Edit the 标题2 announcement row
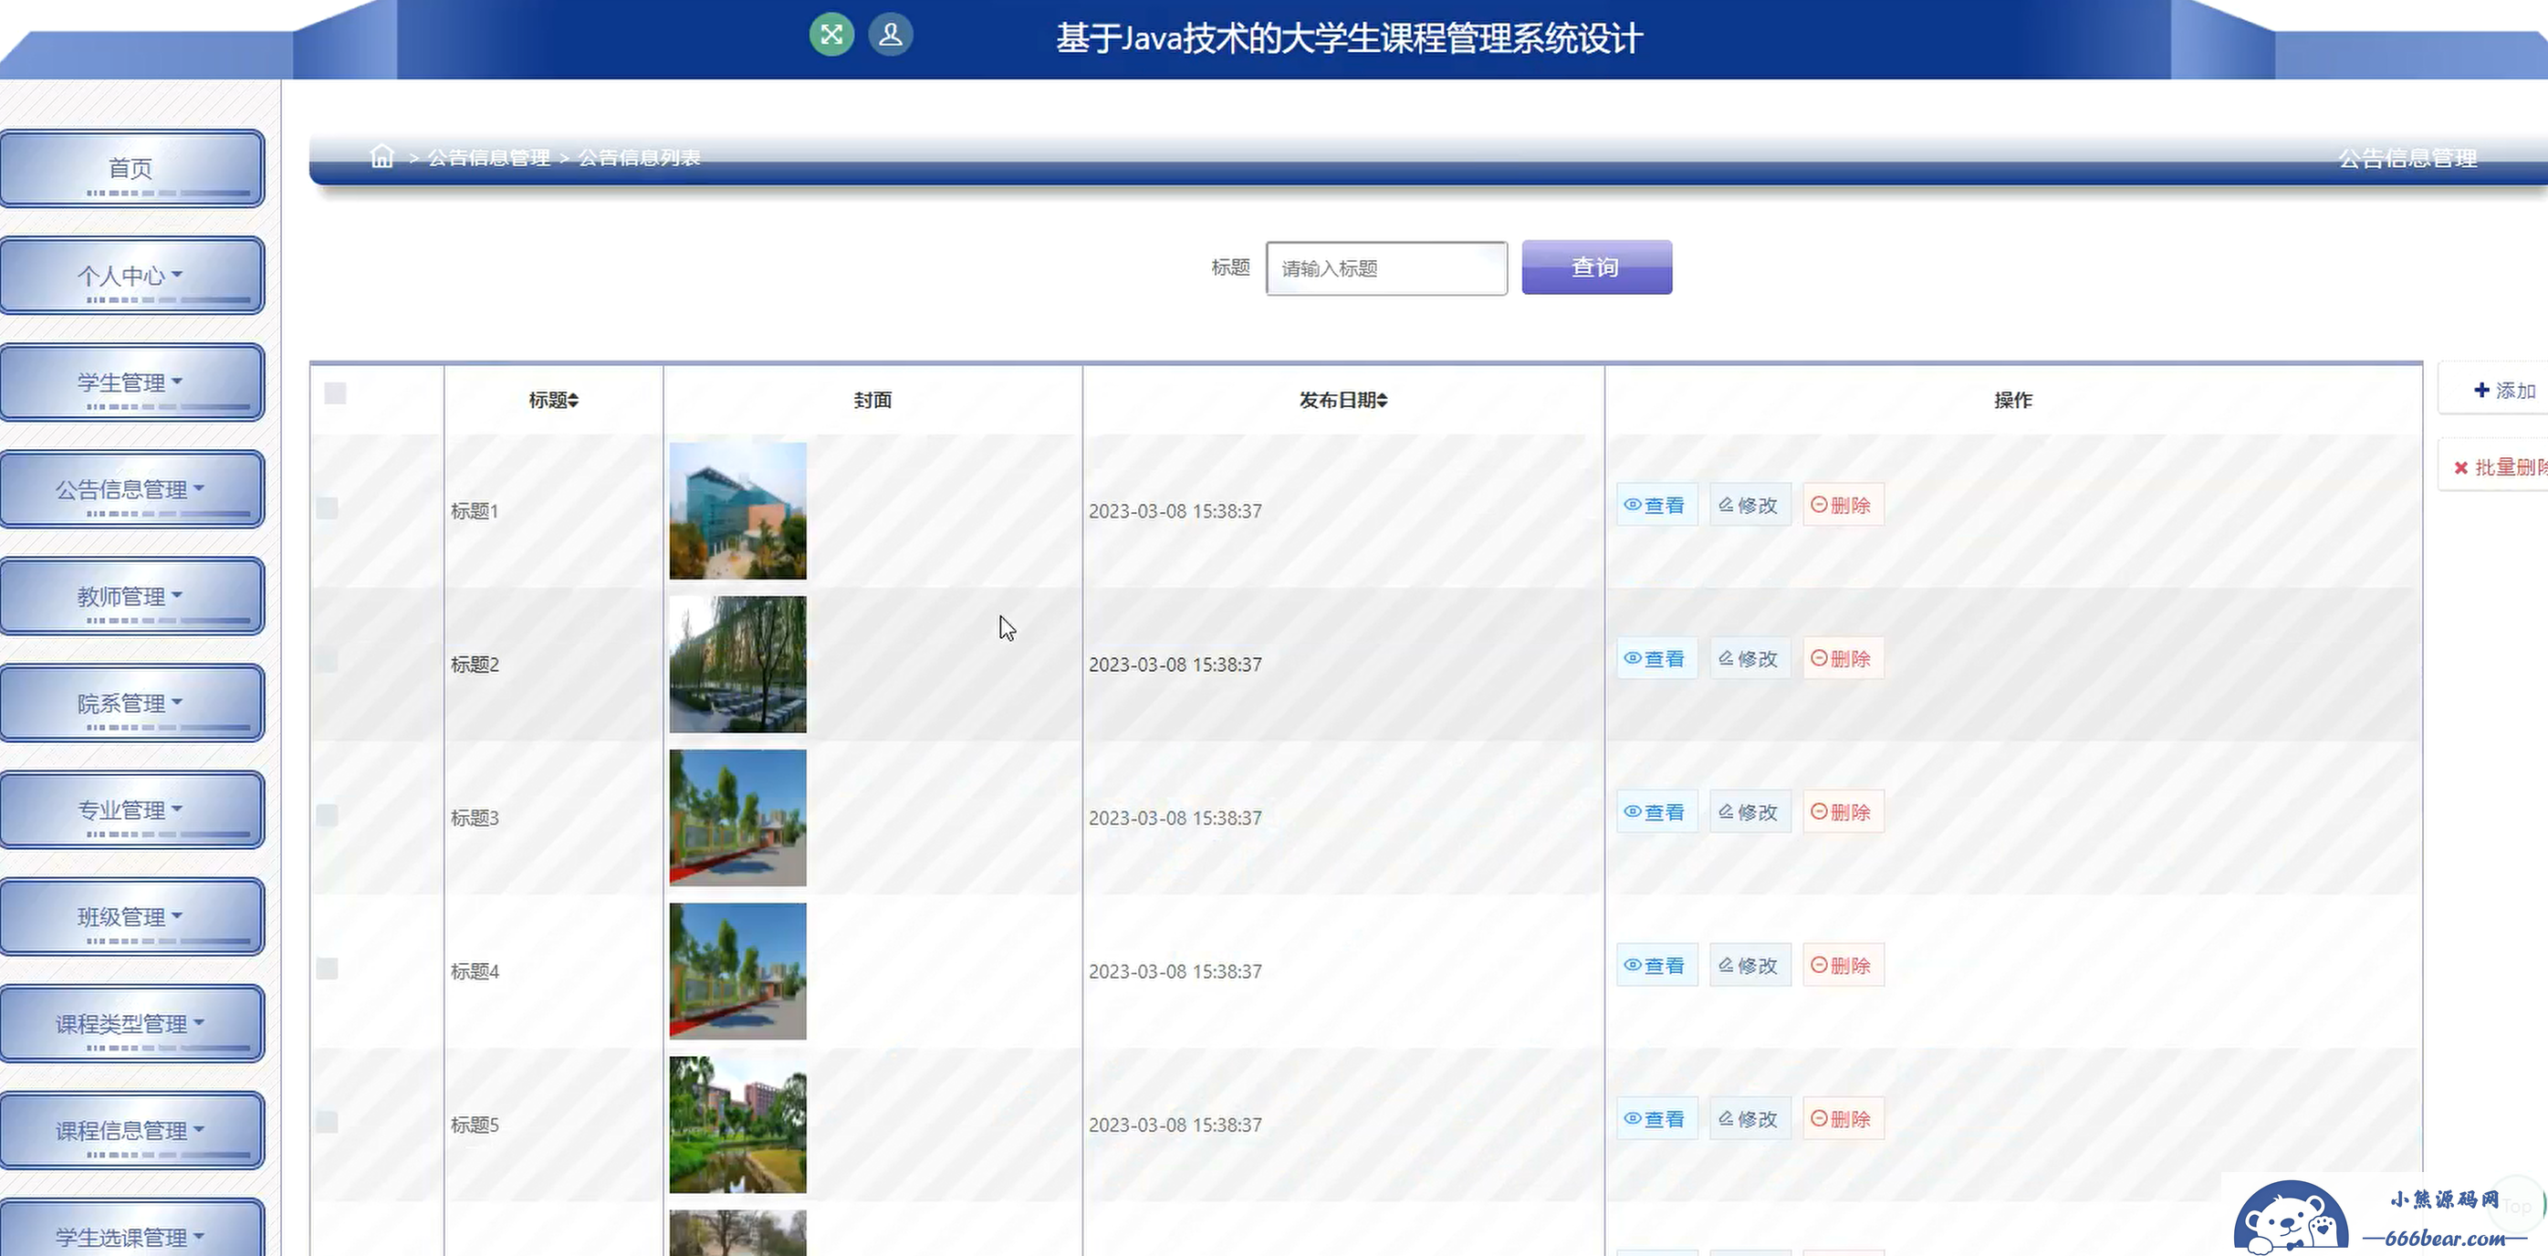The image size is (2548, 1256). click(x=1749, y=659)
